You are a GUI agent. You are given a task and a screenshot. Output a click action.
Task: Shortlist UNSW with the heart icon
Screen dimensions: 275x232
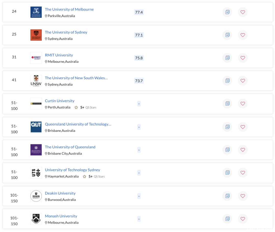coord(243,81)
